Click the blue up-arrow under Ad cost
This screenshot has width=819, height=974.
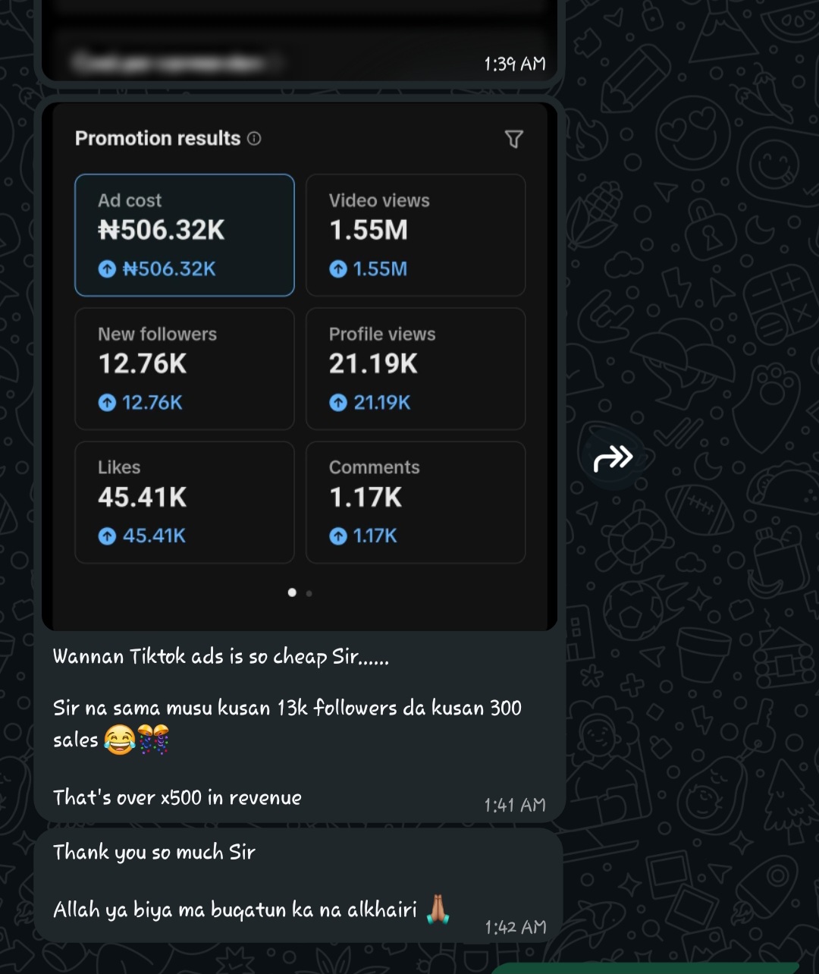click(107, 269)
